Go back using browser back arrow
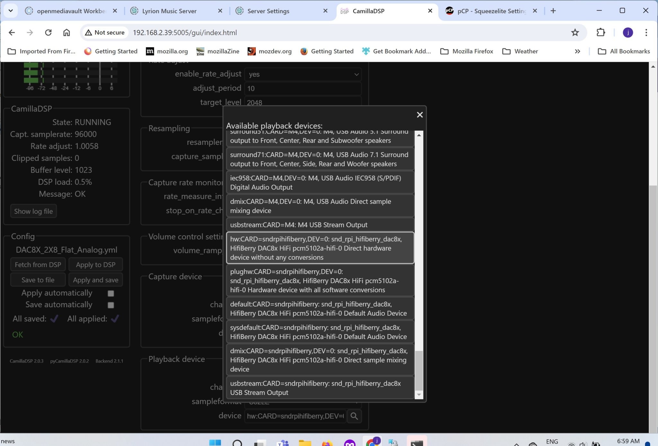Image resolution: width=658 pixels, height=446 pixels. [x=12, y=32]
